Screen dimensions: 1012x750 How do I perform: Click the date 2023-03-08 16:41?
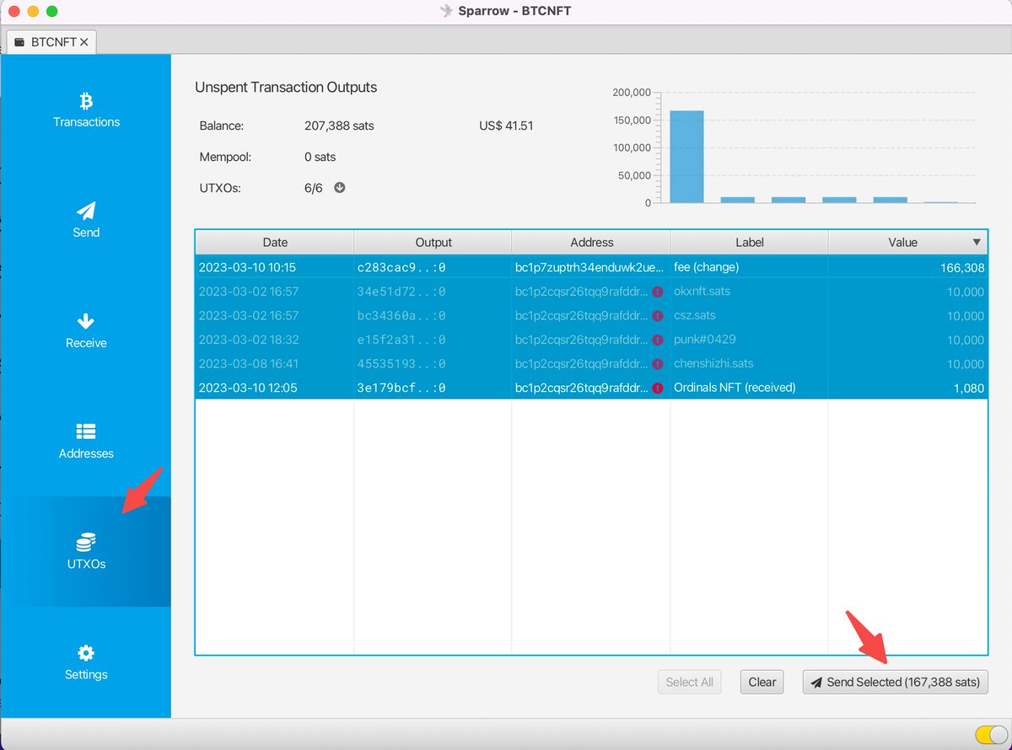[x=248, y=364]
